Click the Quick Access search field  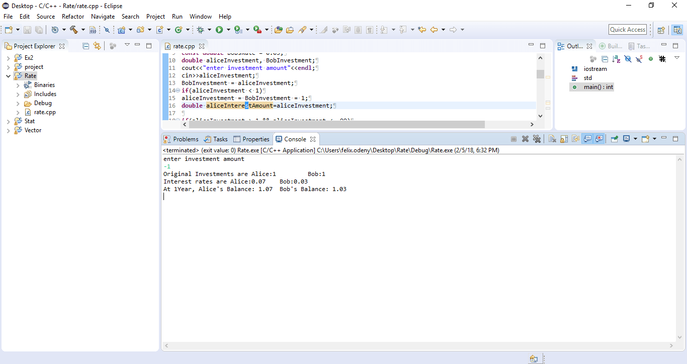coord(628,30)
